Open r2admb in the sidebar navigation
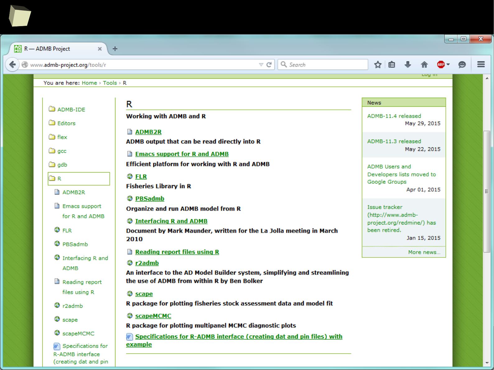This screenshot has height=370, width=494. coord(72,306)
